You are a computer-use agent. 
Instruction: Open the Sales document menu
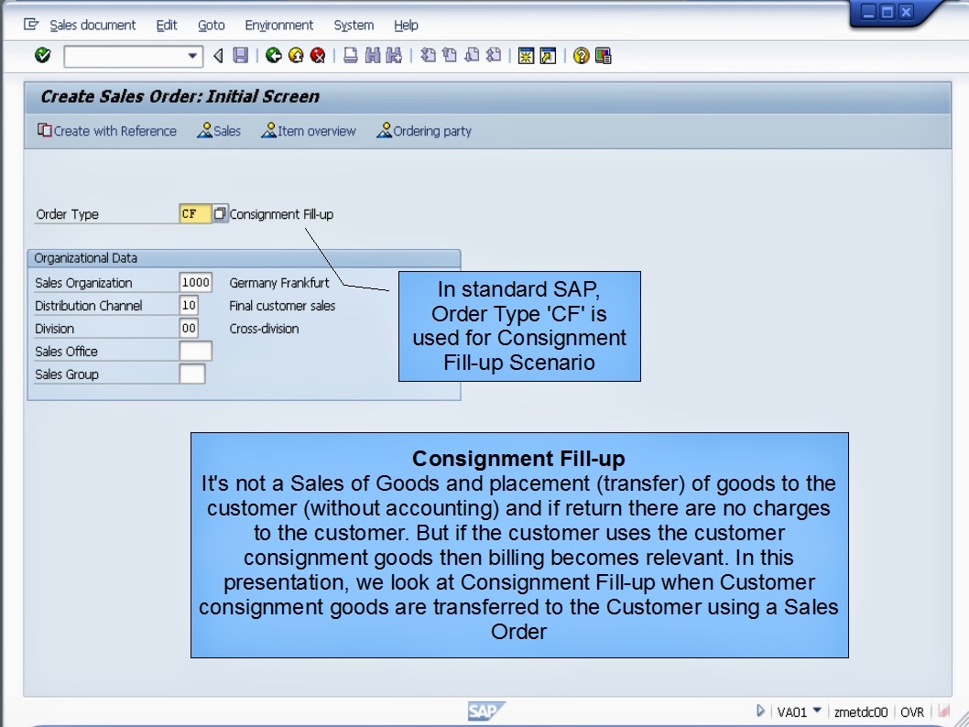point(93,25)
